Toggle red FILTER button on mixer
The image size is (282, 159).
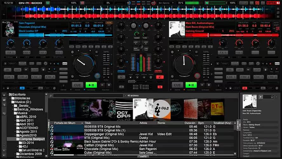(158, 71)
